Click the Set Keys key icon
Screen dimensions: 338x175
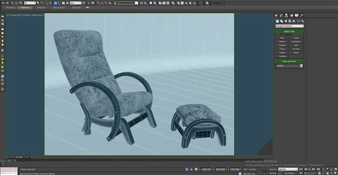(x=264, y=171)
